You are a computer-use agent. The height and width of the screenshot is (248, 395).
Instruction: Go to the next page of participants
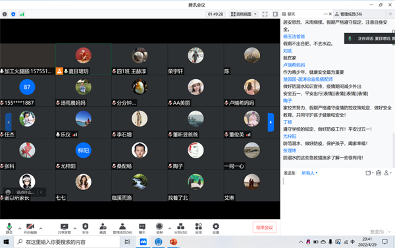click(271, 122)
